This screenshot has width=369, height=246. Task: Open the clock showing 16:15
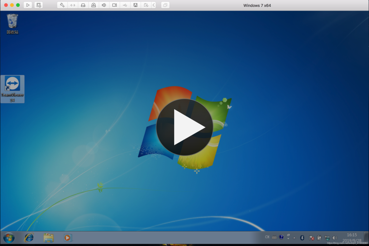point(352,238)
